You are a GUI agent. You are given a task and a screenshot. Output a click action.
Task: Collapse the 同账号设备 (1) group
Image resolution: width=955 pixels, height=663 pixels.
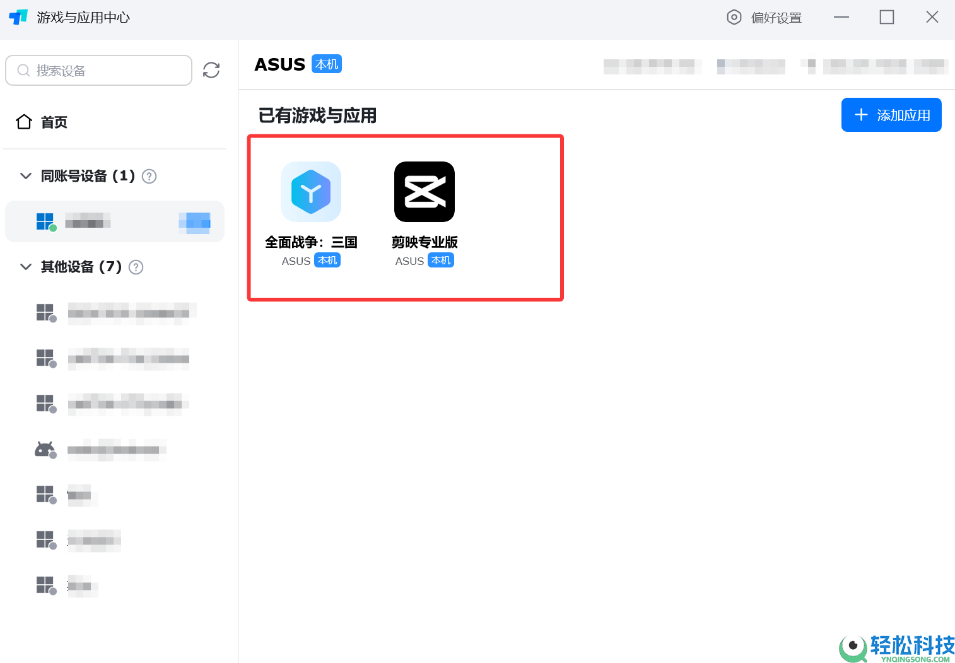point(26,176)
